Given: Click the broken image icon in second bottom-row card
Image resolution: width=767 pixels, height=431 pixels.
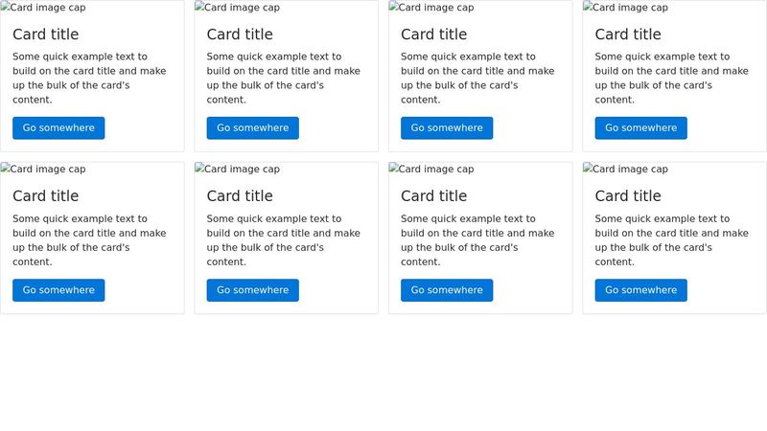Looking at the screenshot, I should coord(199,169).
